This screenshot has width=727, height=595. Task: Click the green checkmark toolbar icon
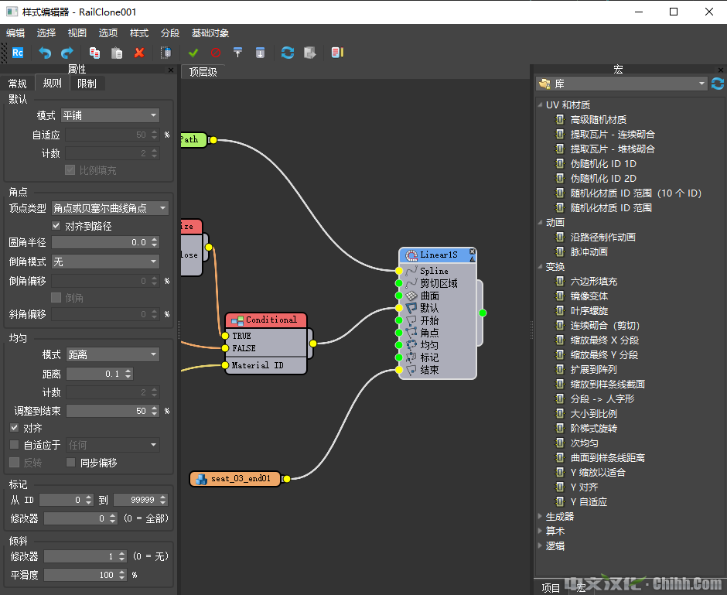tap(193, 53)
